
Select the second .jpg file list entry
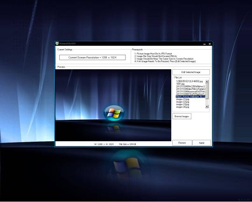(180, 84)
